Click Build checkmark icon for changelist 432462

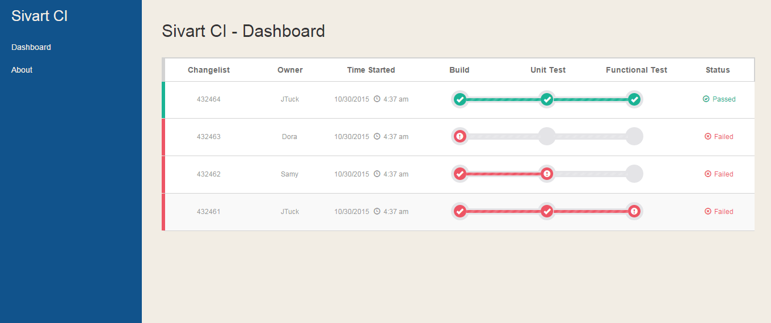point(460,174)
